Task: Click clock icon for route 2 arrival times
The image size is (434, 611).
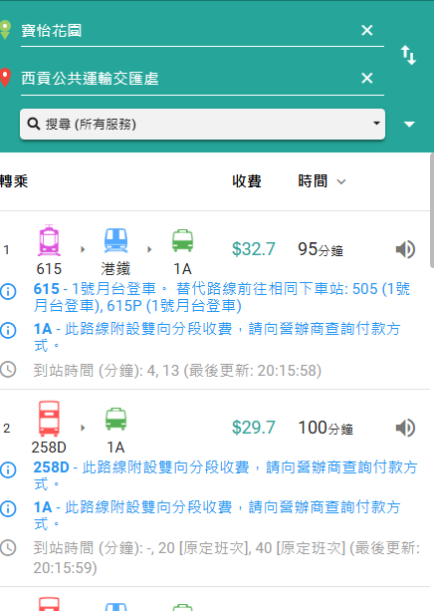Action: point(8,548)
